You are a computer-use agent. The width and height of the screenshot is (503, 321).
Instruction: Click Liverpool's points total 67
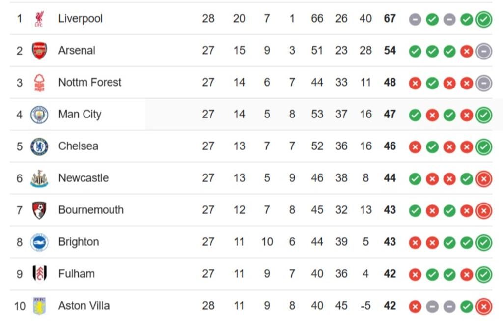[x=390, y=19]
